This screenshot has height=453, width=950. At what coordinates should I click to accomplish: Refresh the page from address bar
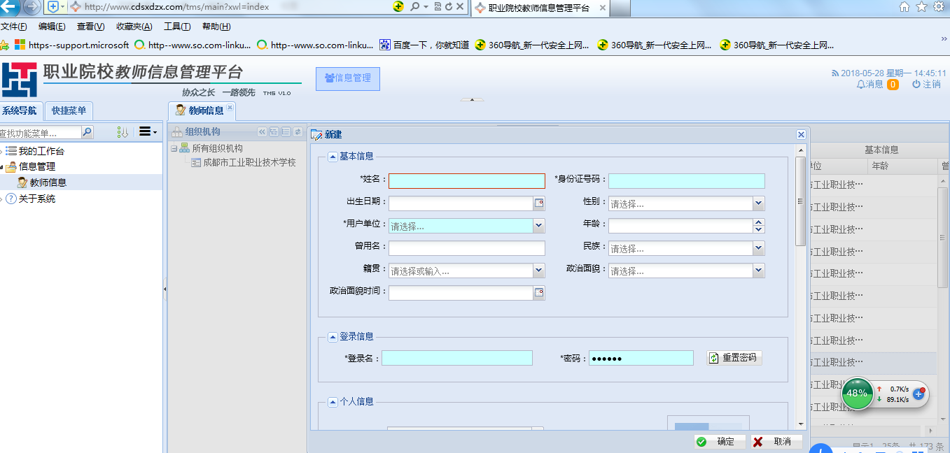tap(449, 7)
